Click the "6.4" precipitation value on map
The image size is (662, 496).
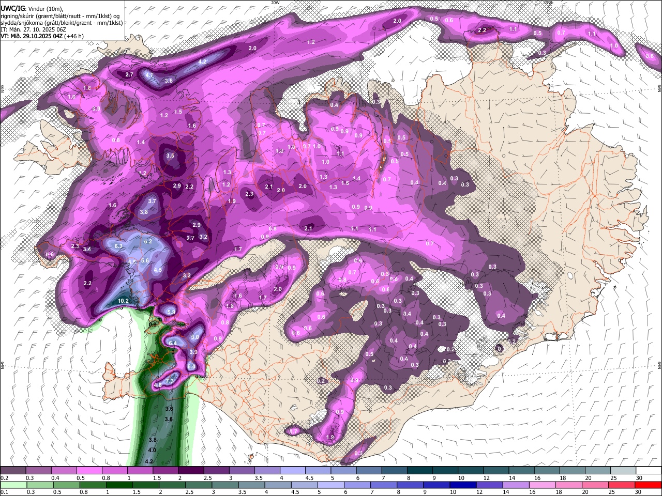pos(173,343)
